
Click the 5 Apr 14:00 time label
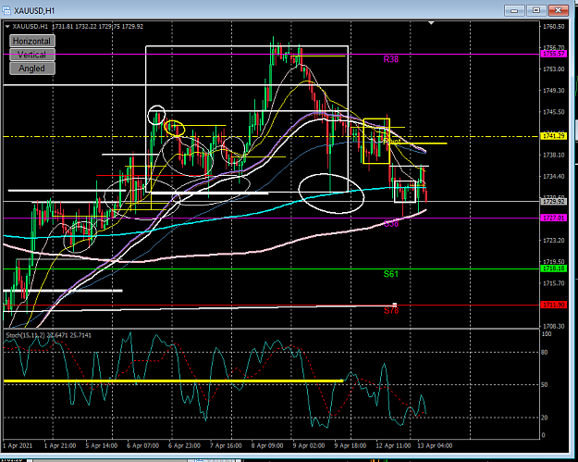click(x=102, y=445)
